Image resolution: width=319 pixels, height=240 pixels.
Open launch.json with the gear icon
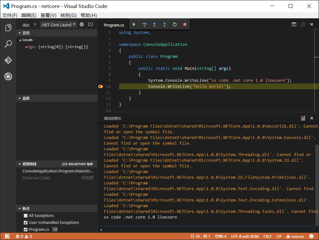click(82, 24)
